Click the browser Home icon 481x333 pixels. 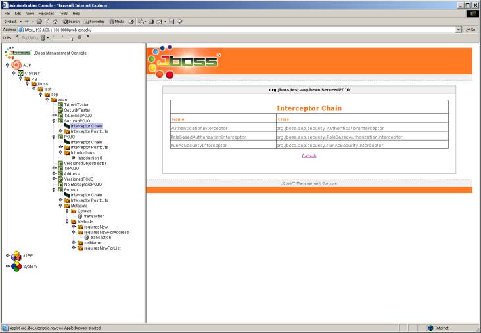(x=55, y=22)
